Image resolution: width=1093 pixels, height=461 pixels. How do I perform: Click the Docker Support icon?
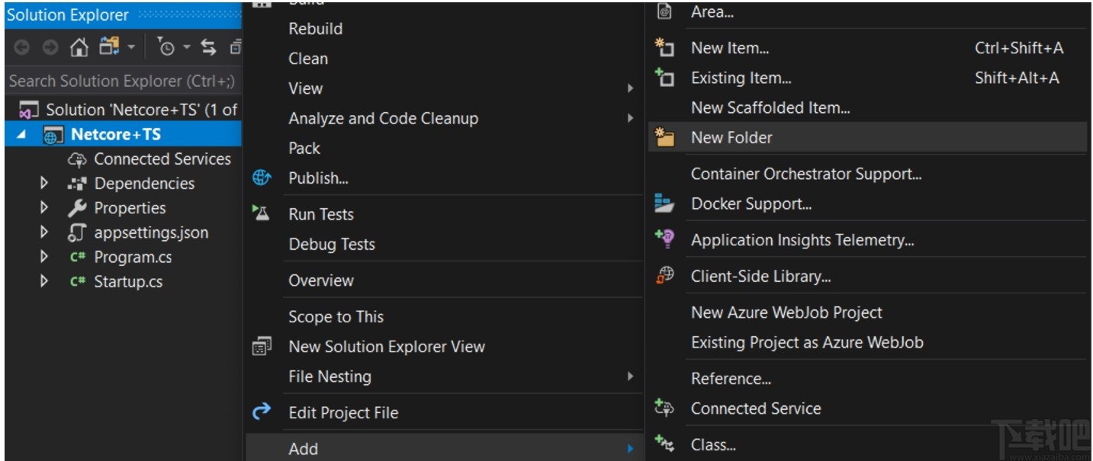[x=664, y=203]
